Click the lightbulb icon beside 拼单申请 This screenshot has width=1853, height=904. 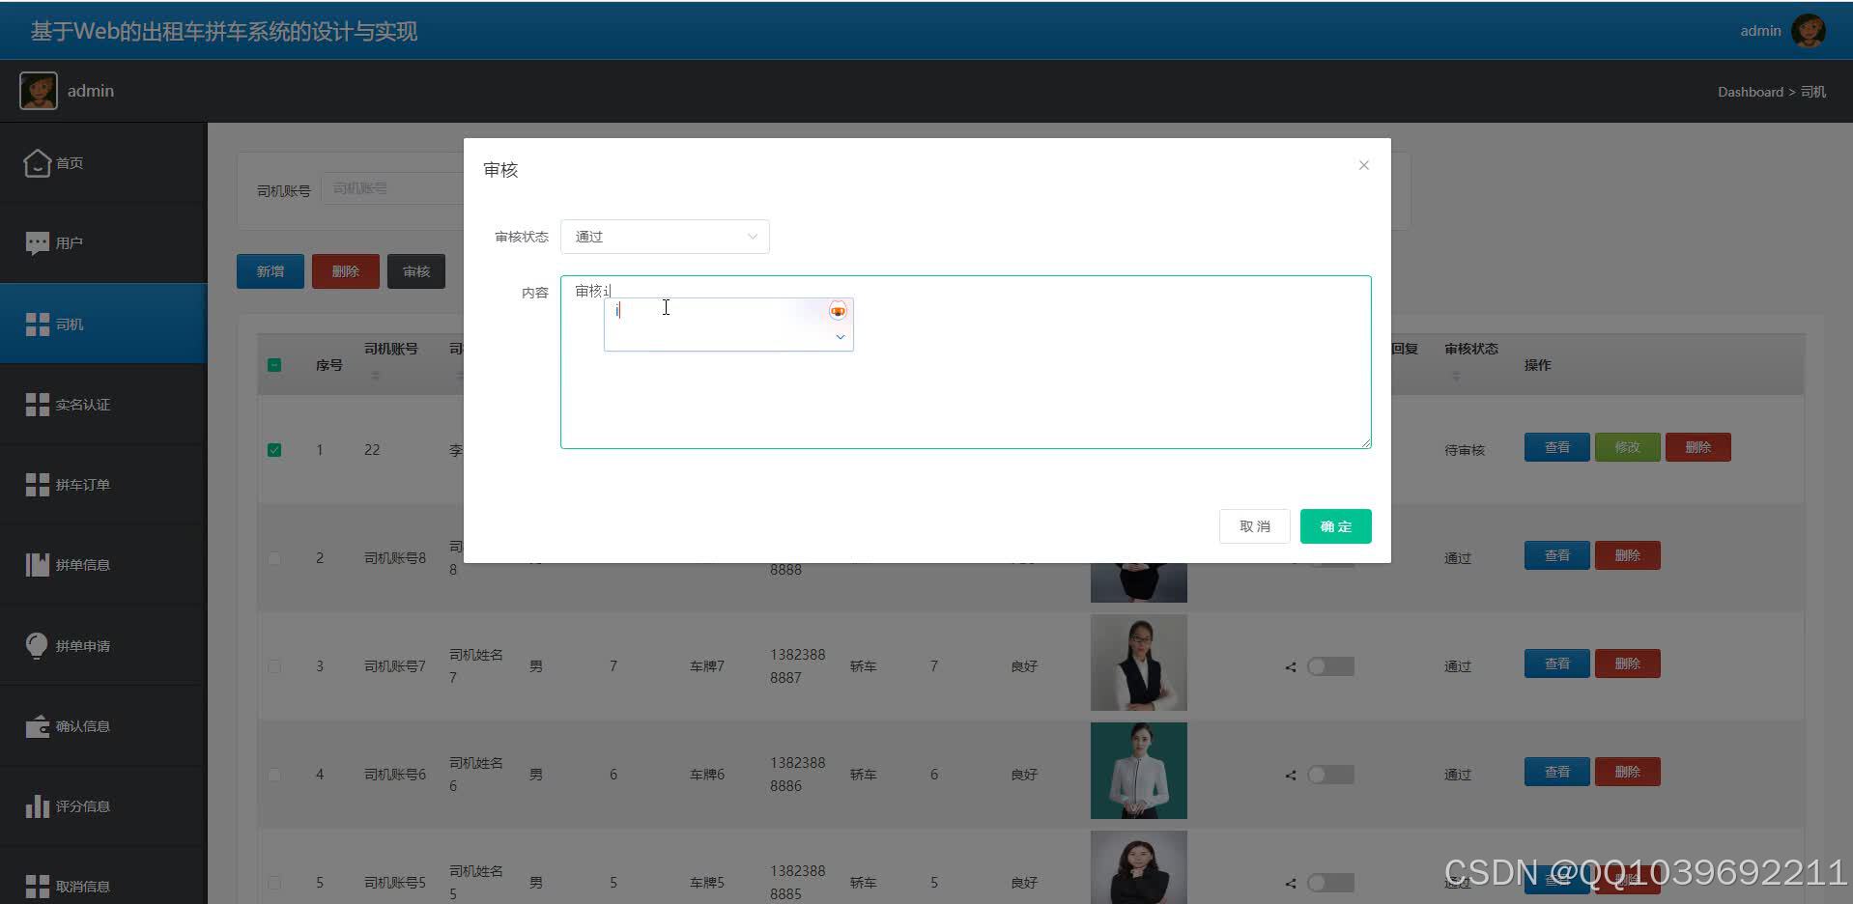pos(37,645)
